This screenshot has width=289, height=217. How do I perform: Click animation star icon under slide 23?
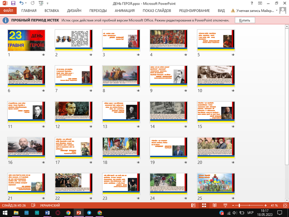(x=138, y=198)
